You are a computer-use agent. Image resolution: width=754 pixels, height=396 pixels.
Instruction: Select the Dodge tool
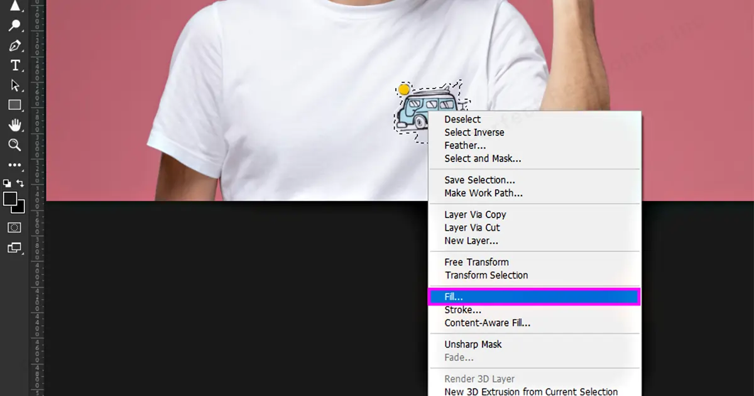point(14,25)
